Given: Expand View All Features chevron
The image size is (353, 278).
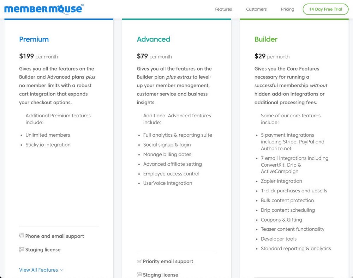Looking at the screenshot, I should pyautogui.click(x=62, y=270).
